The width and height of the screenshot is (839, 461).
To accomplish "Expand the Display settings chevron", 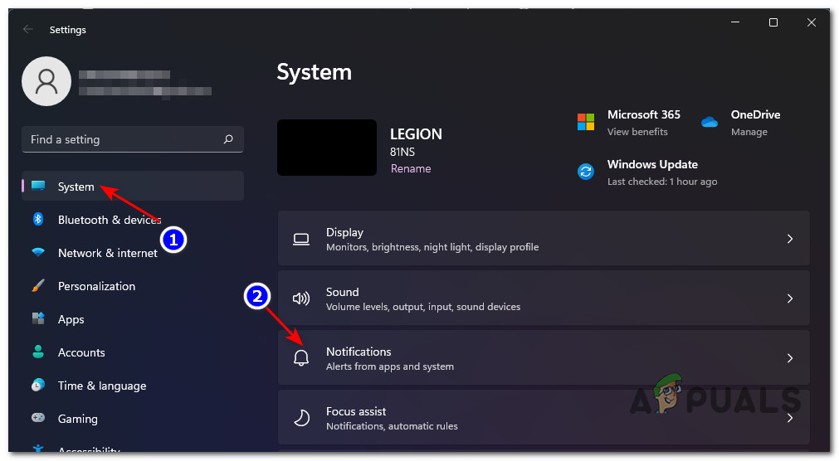I will click(790, 239).
